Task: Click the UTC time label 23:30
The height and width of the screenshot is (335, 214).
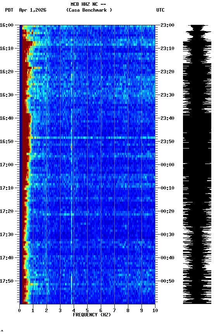Action: tap(167, 95)
